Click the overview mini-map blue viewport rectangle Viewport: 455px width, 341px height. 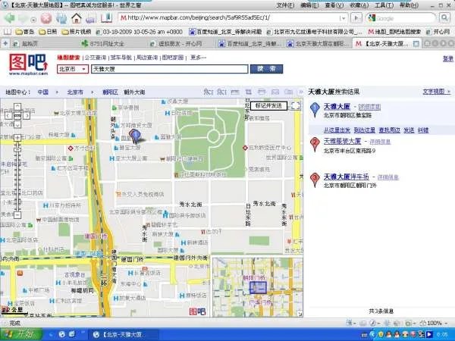258,287
